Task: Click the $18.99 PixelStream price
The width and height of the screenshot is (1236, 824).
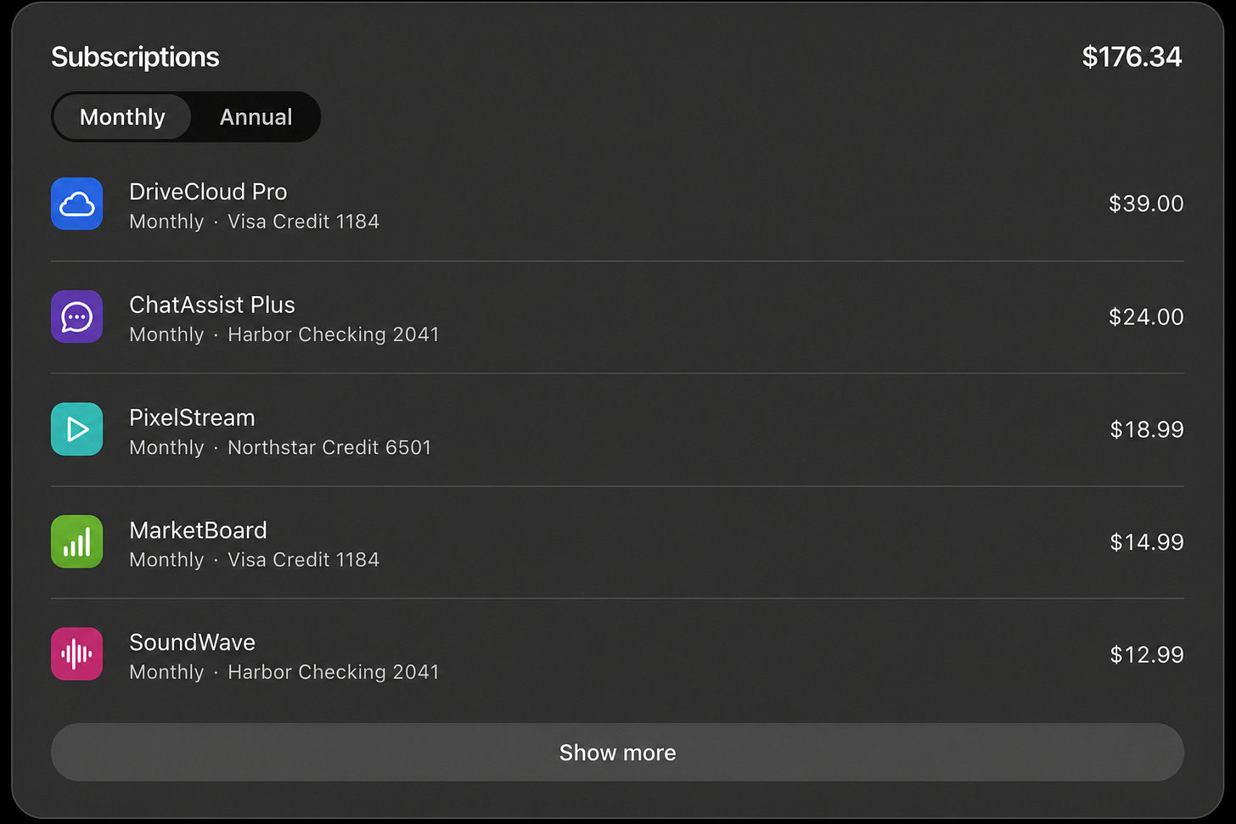Action: (1147, 429)
